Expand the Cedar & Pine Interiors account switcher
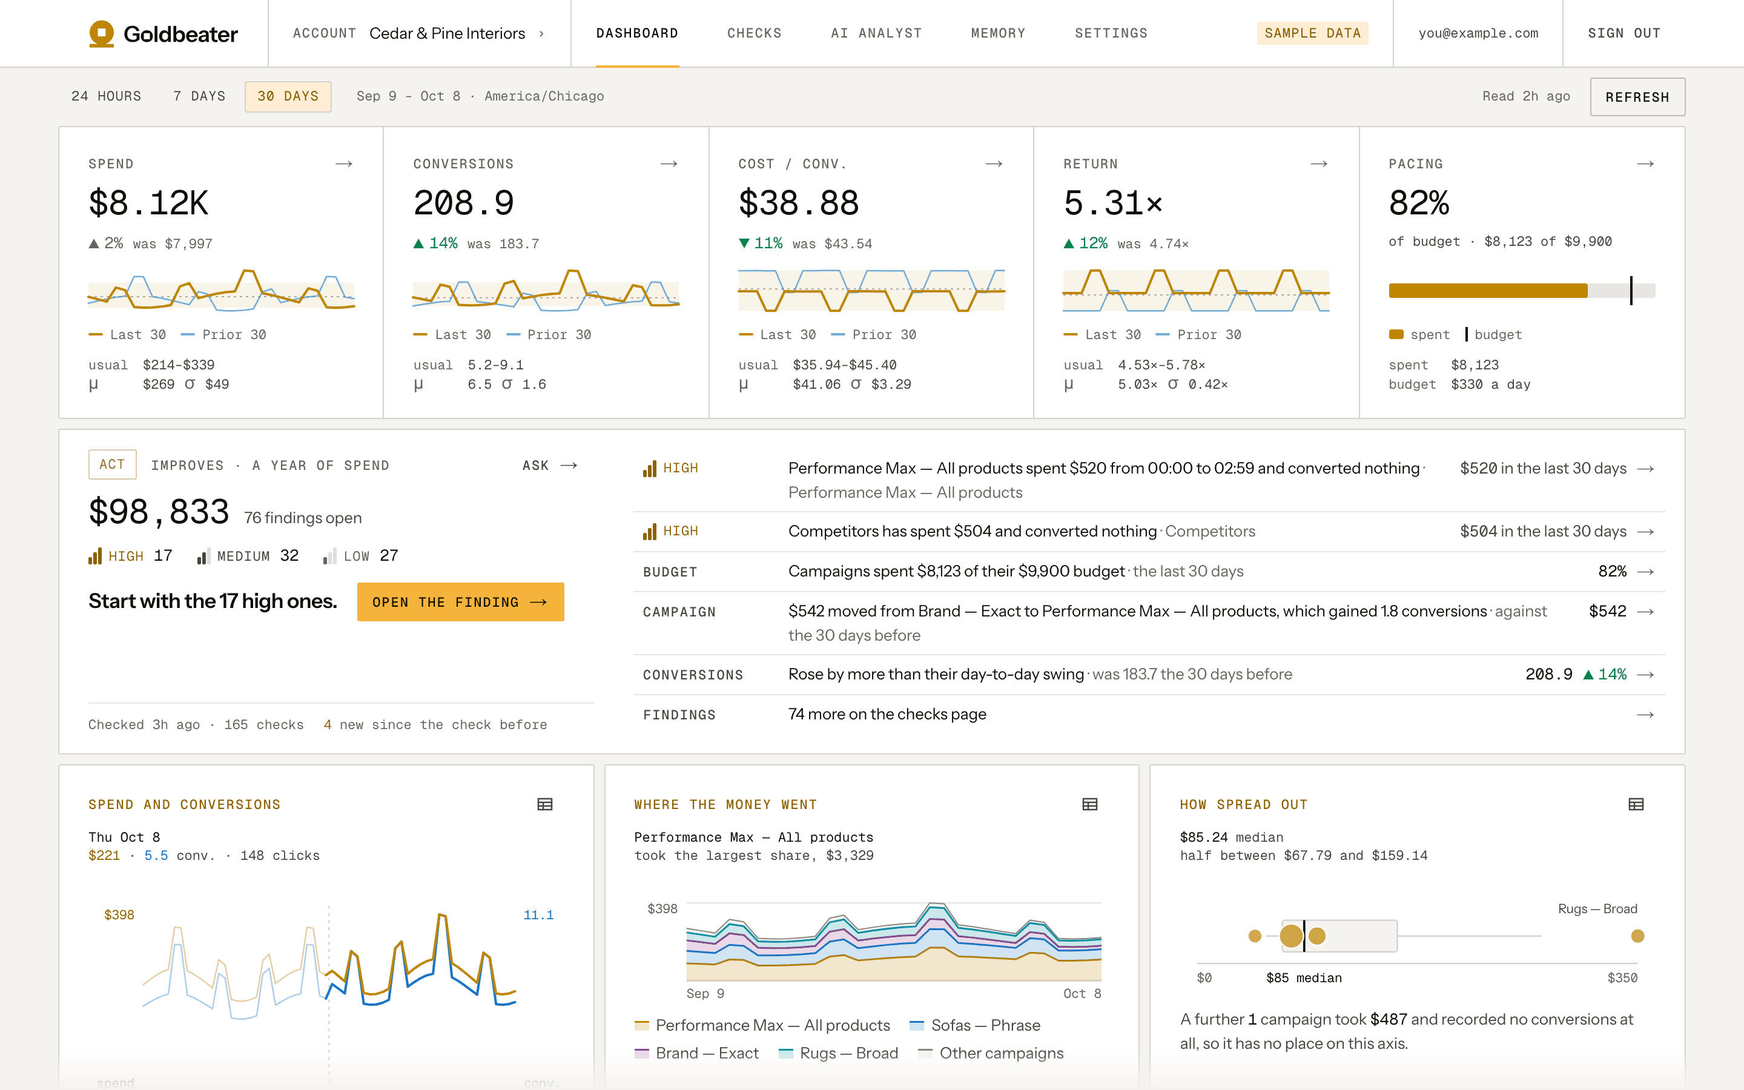Screen dimensions: 1744x1090 pyautogui.click(x=418, y=33)
